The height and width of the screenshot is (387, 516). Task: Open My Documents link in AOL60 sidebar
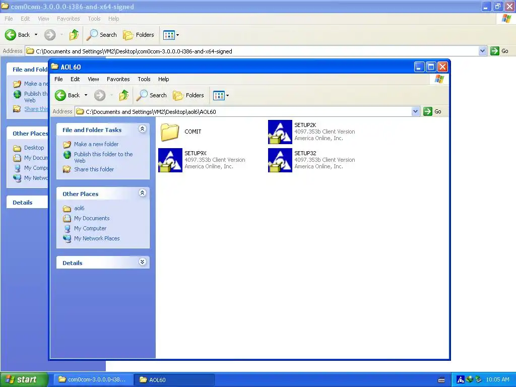point(92,218)
